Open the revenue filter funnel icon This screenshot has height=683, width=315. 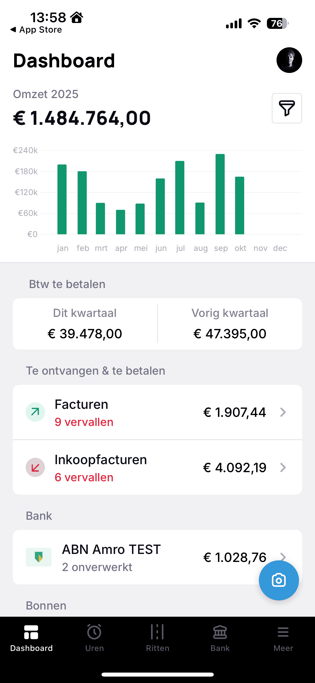tap(287, 108)
